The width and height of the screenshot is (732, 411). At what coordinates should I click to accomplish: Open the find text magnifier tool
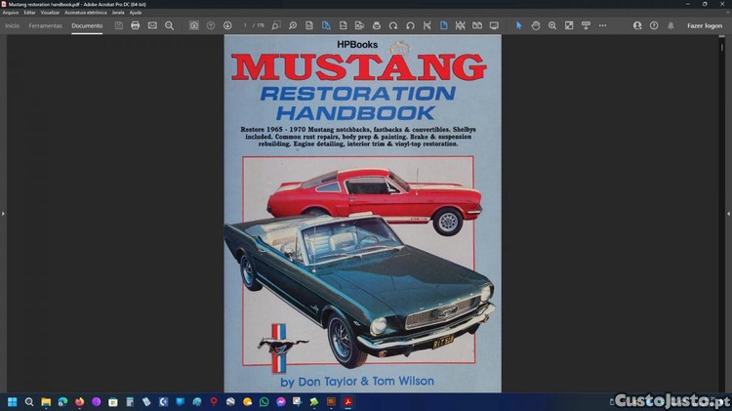[169, 25]
